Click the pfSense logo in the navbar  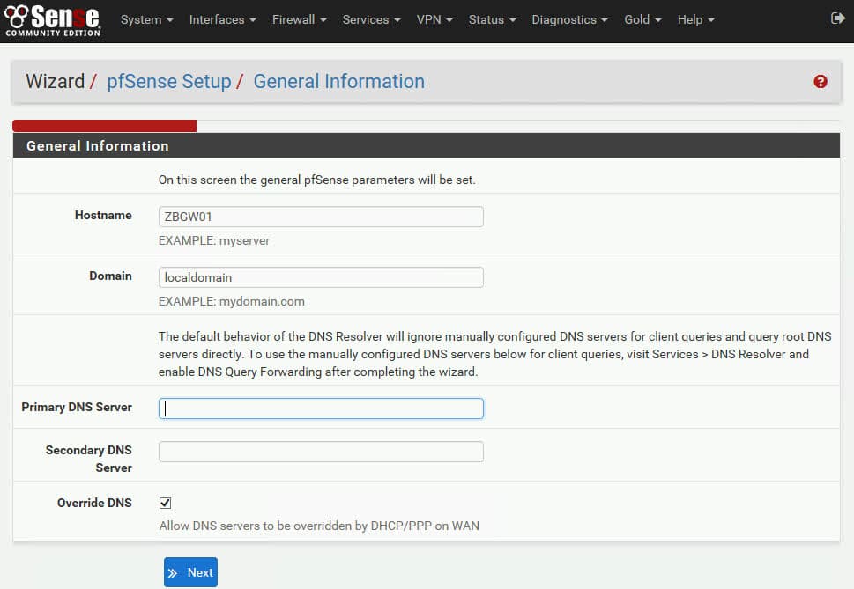52,19
